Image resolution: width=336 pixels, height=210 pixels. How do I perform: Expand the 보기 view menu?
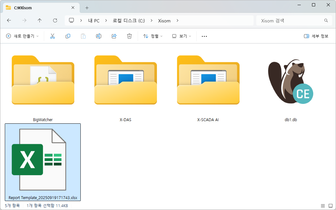pyautogui.click(x=181, y=36)
